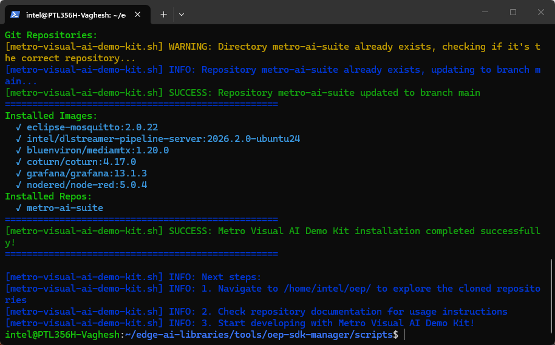
Task: Click 'coturn/coturn:4.17.0' image line
Action: point(81,161)
